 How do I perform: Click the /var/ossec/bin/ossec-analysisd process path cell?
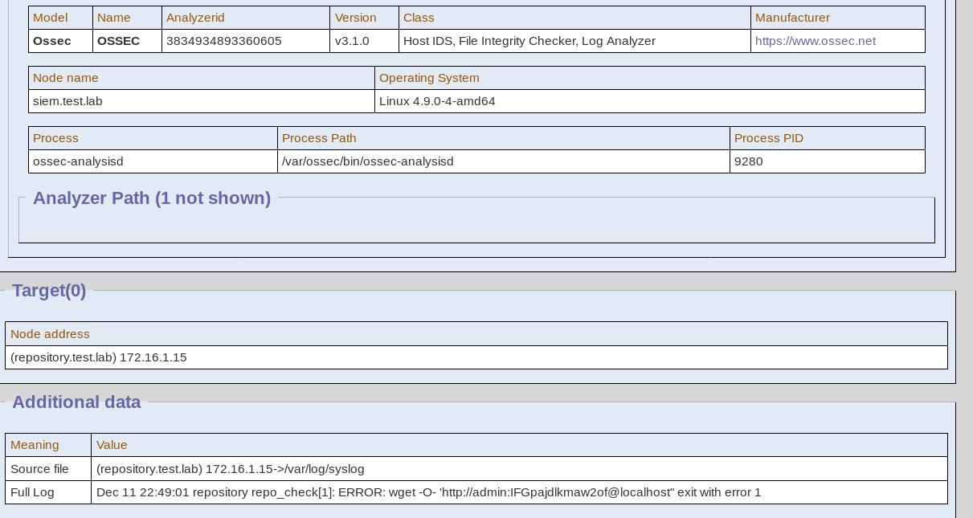(x=367, y=161)
